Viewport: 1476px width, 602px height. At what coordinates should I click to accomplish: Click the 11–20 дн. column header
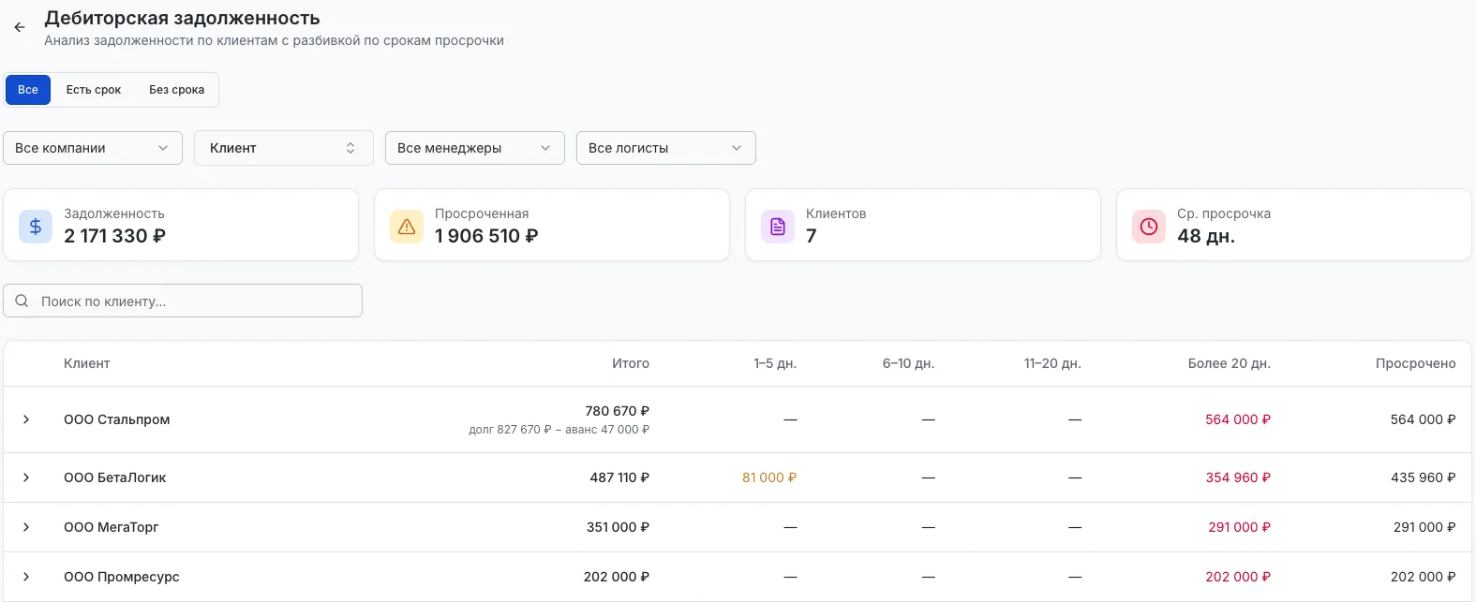tap(1052, 363)
